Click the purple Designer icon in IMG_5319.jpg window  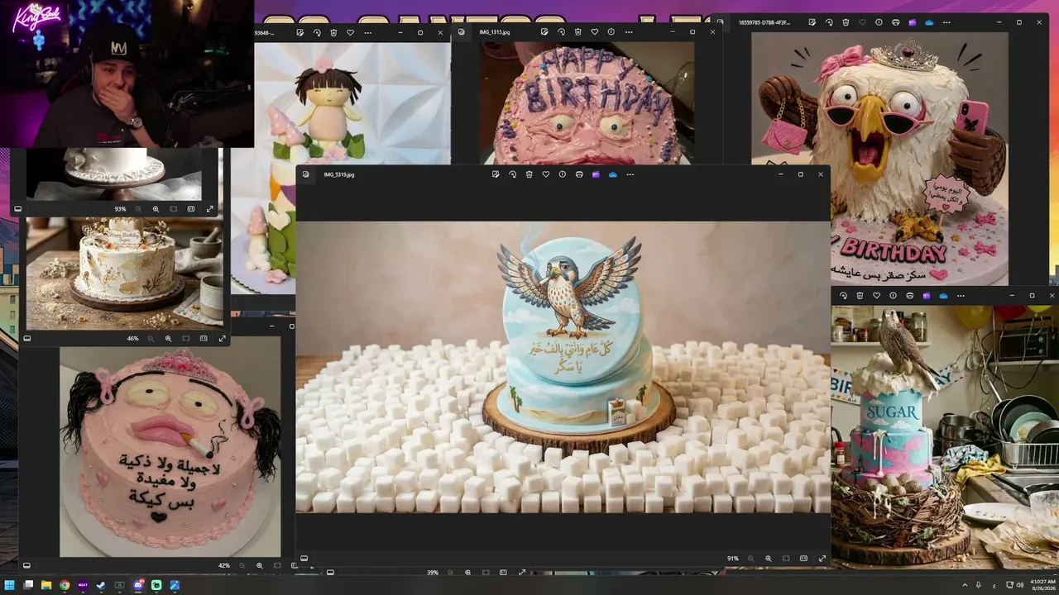(596, 174)
